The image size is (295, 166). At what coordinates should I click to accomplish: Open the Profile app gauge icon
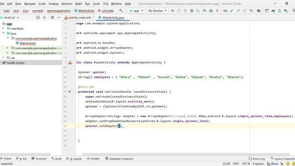pyautogui.click(x=204, y=11)
